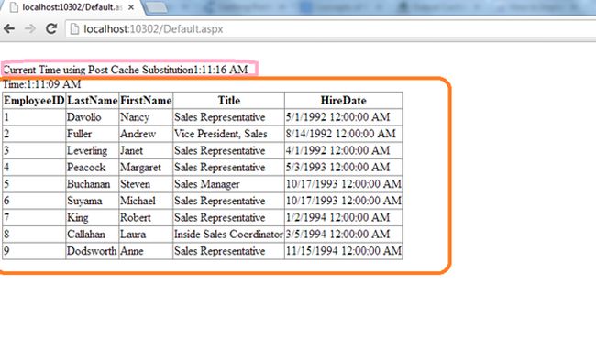The image size is (596, 360).
Task: Click hire date 1/2/1994 12:00:00 AM
Action: point(344,217)
